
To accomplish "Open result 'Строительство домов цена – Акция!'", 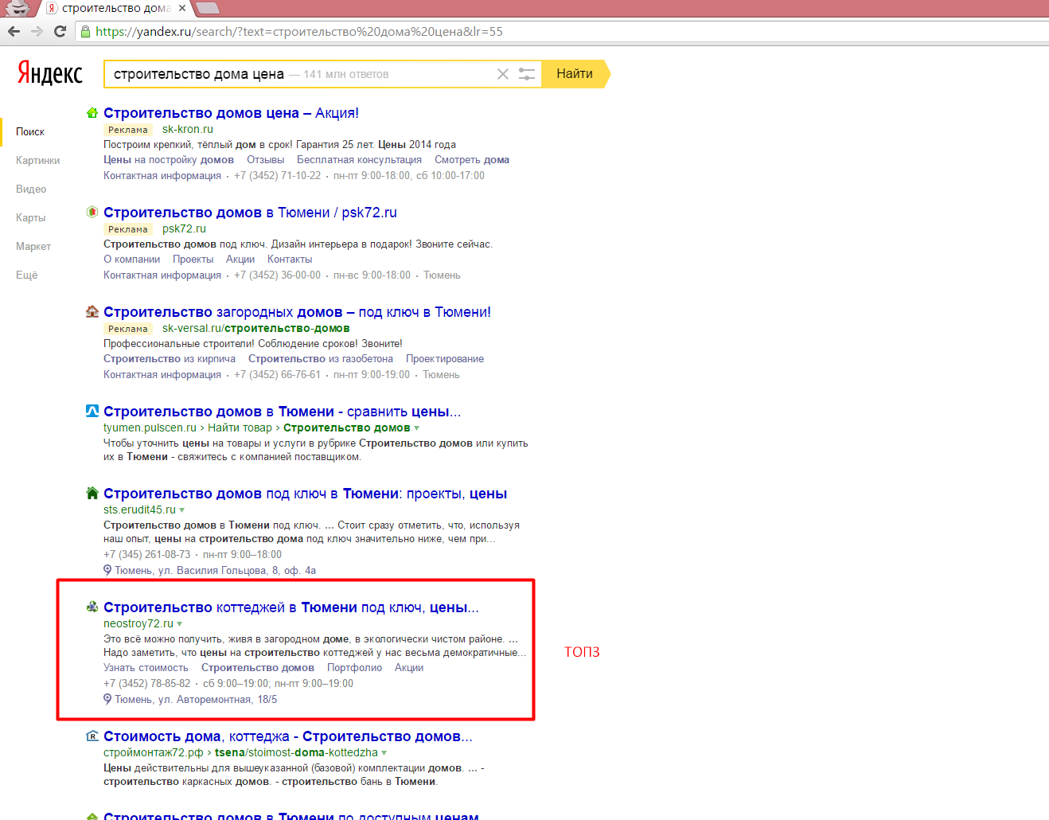I will (231, 113).
